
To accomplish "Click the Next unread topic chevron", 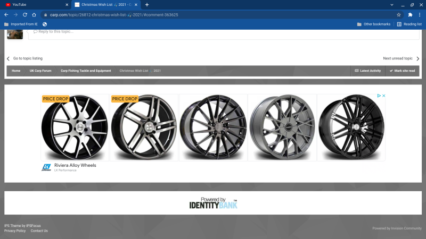I will (417, 58).
